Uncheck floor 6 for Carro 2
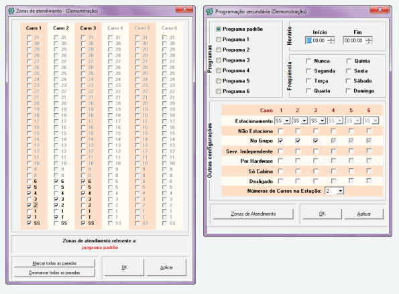 56,181
